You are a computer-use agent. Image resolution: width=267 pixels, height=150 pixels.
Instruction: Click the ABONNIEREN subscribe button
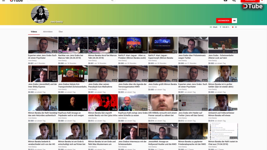click(224, 20)
